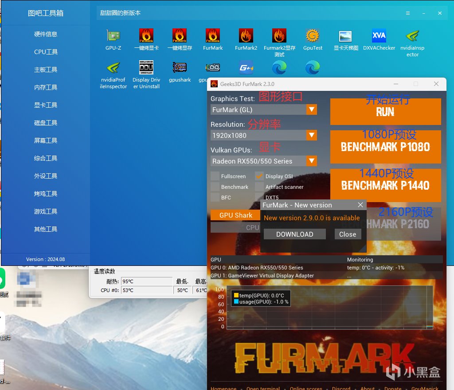Select 内存工具 in sidebar
Image resolution: width=454 pixels, height=390 pixels.
click(46, 87)
